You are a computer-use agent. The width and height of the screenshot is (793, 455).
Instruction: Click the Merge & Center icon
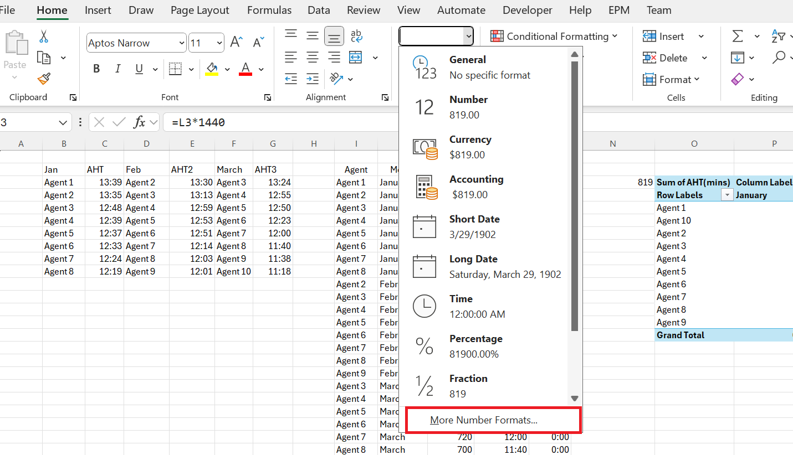[356, 57]
